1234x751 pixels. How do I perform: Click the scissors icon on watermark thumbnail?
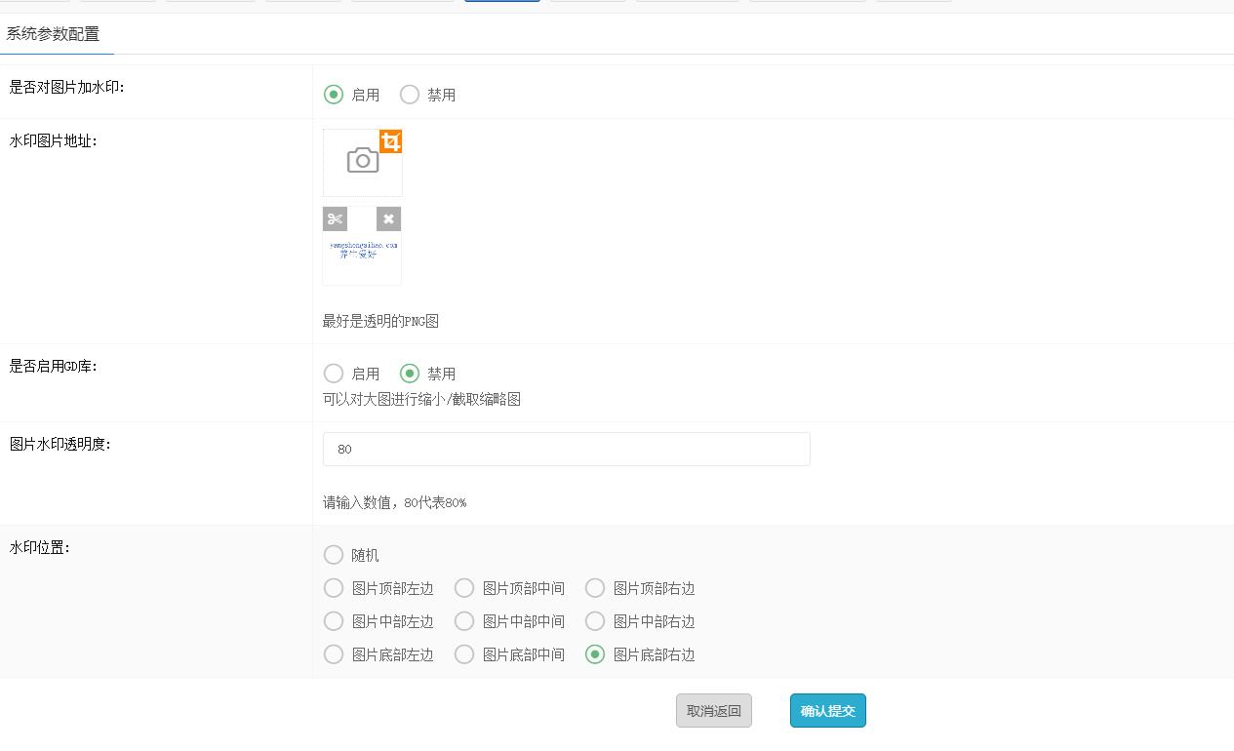pos(335,218)
